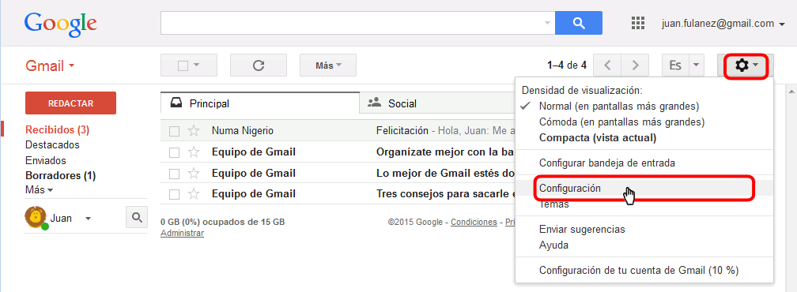Click the REDACTAR compose button
The image size is (797, 292).
tap(70, 103)
